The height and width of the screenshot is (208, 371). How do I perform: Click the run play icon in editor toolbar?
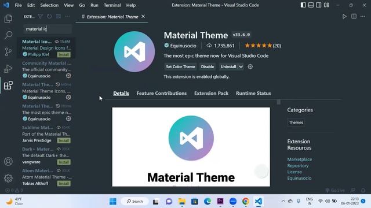click(344, 17)
